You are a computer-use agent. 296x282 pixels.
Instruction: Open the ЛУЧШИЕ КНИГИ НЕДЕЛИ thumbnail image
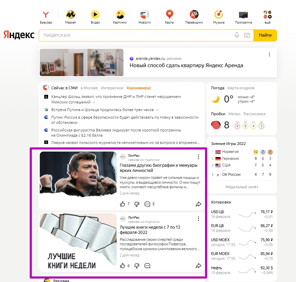coord(78,242)
